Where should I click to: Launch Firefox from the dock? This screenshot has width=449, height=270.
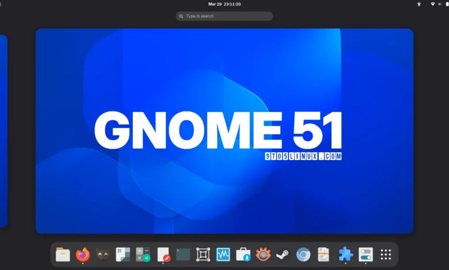(83, 254)
